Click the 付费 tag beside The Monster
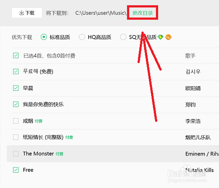Screen dimensions: 219x188 click(x=60, y=154)
